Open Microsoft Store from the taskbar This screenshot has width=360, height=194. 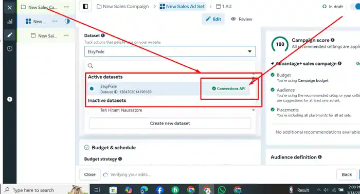[x=113, y=190]
